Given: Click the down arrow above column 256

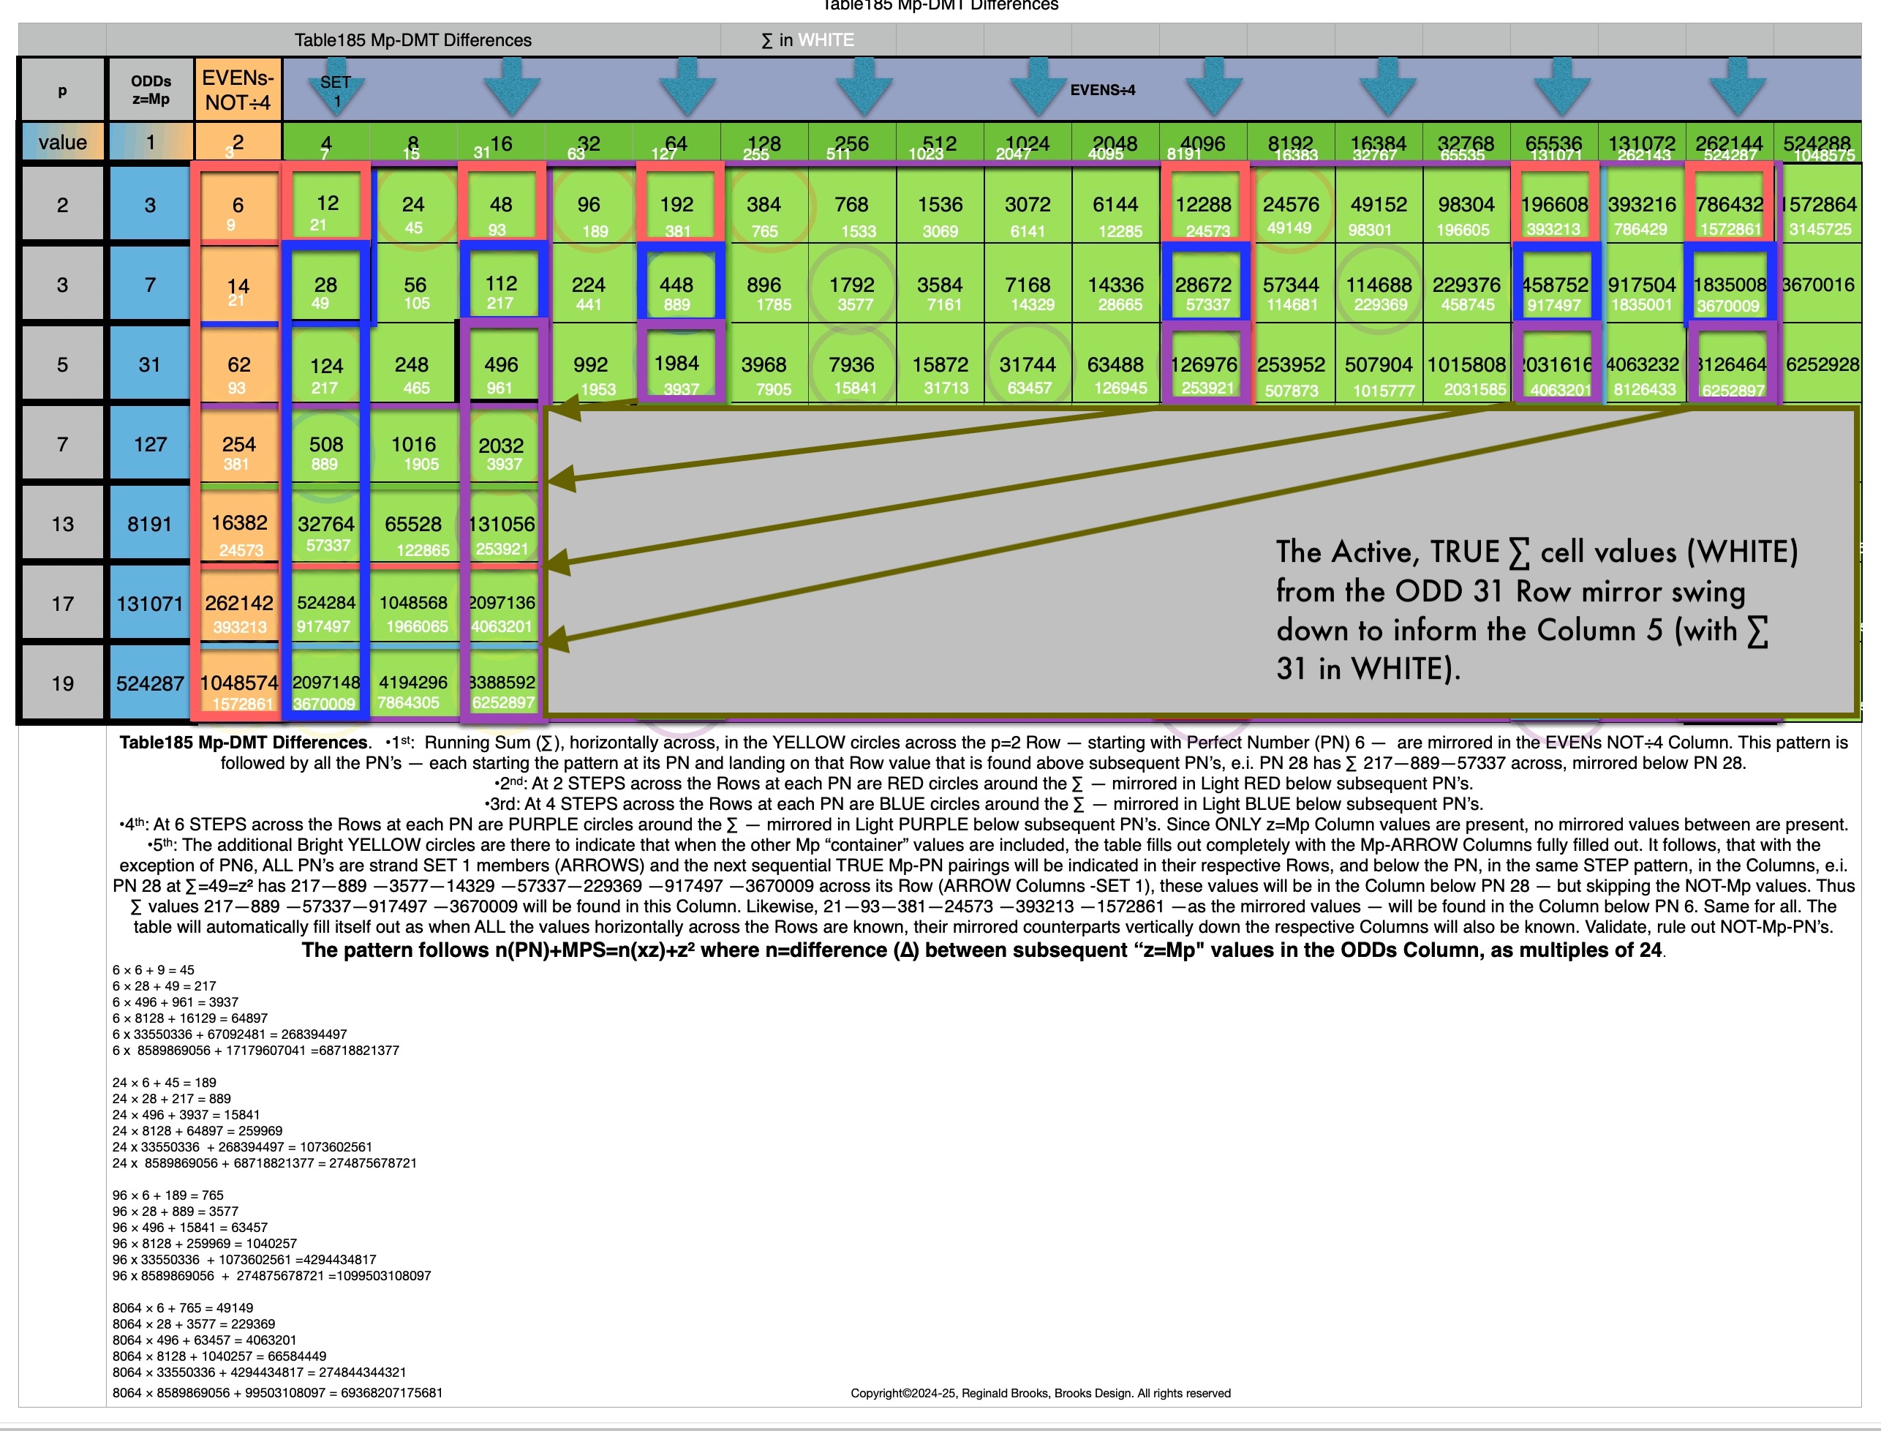Looking at the screenshot, I should tap(864, 88).
